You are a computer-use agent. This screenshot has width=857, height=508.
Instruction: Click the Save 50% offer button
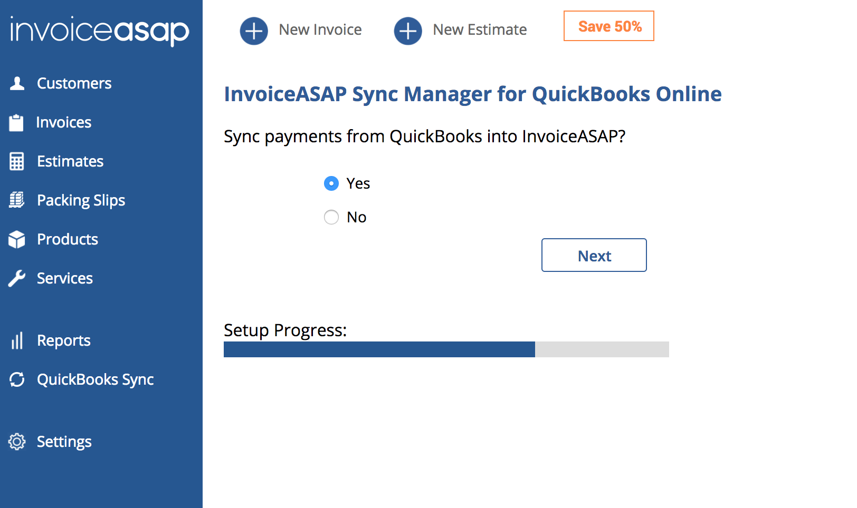tap(609, 26)
